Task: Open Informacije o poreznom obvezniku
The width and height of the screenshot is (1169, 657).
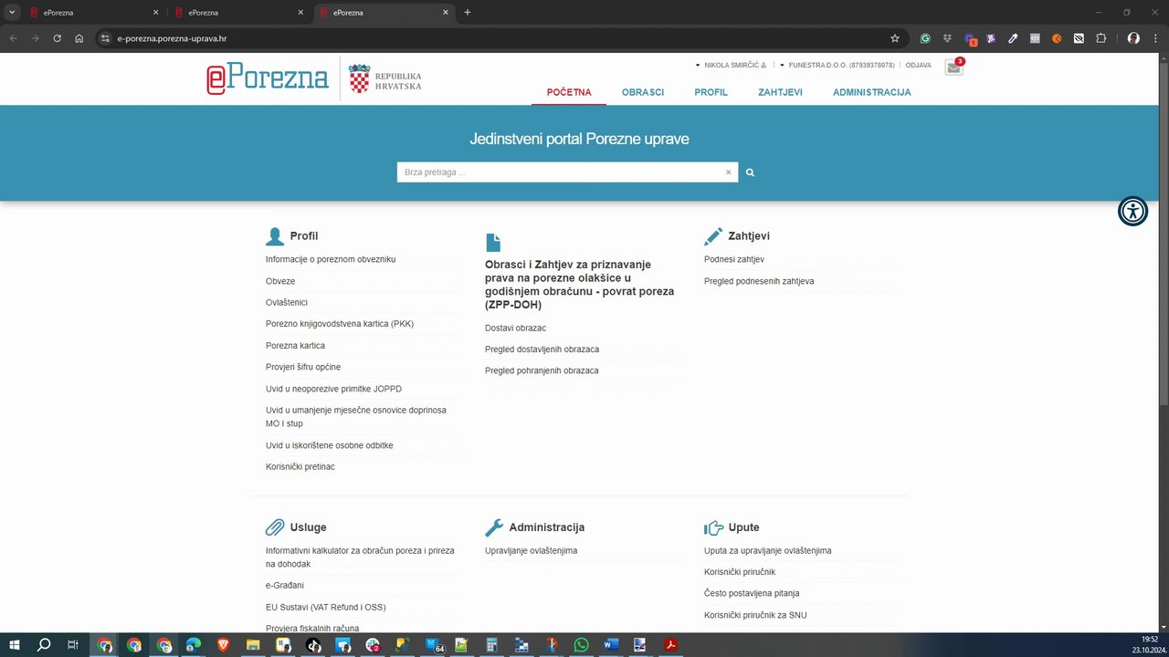Action: click(331, 260)
